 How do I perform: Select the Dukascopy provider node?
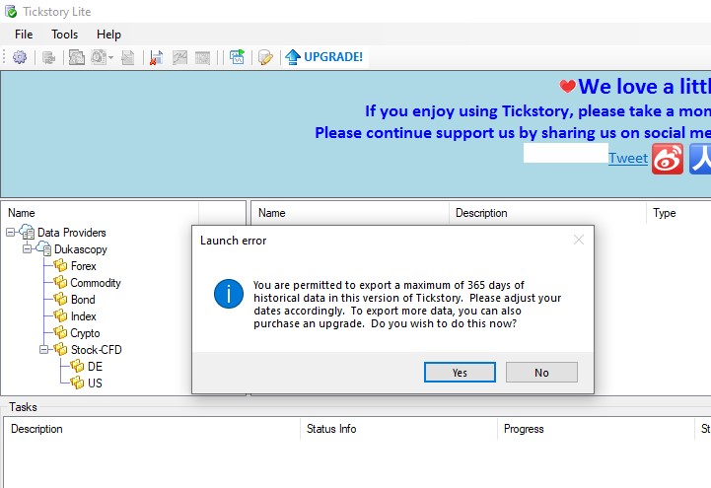tap(81, 249)
